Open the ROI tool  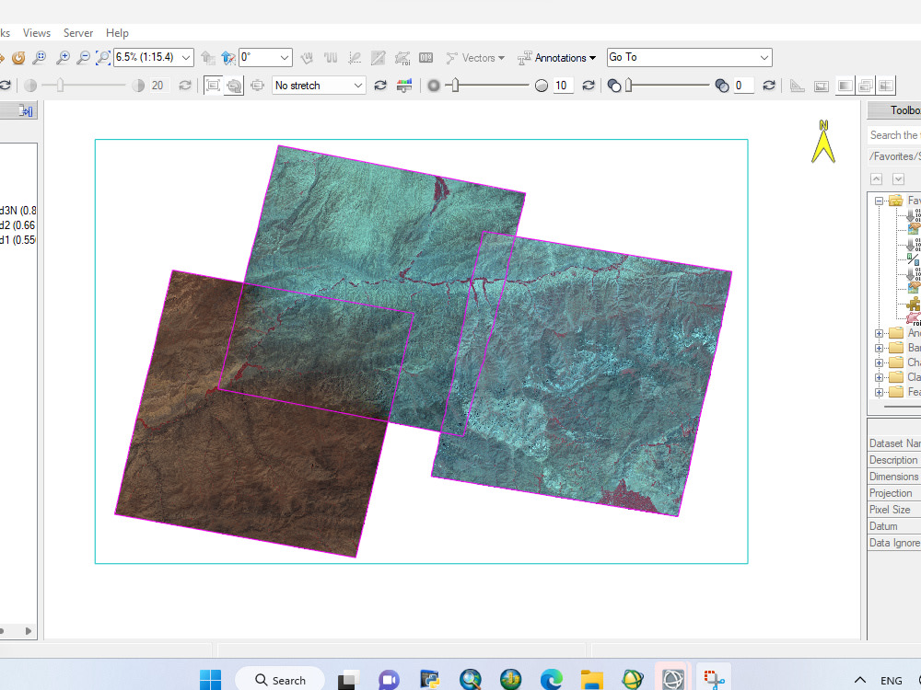[402, 57]
